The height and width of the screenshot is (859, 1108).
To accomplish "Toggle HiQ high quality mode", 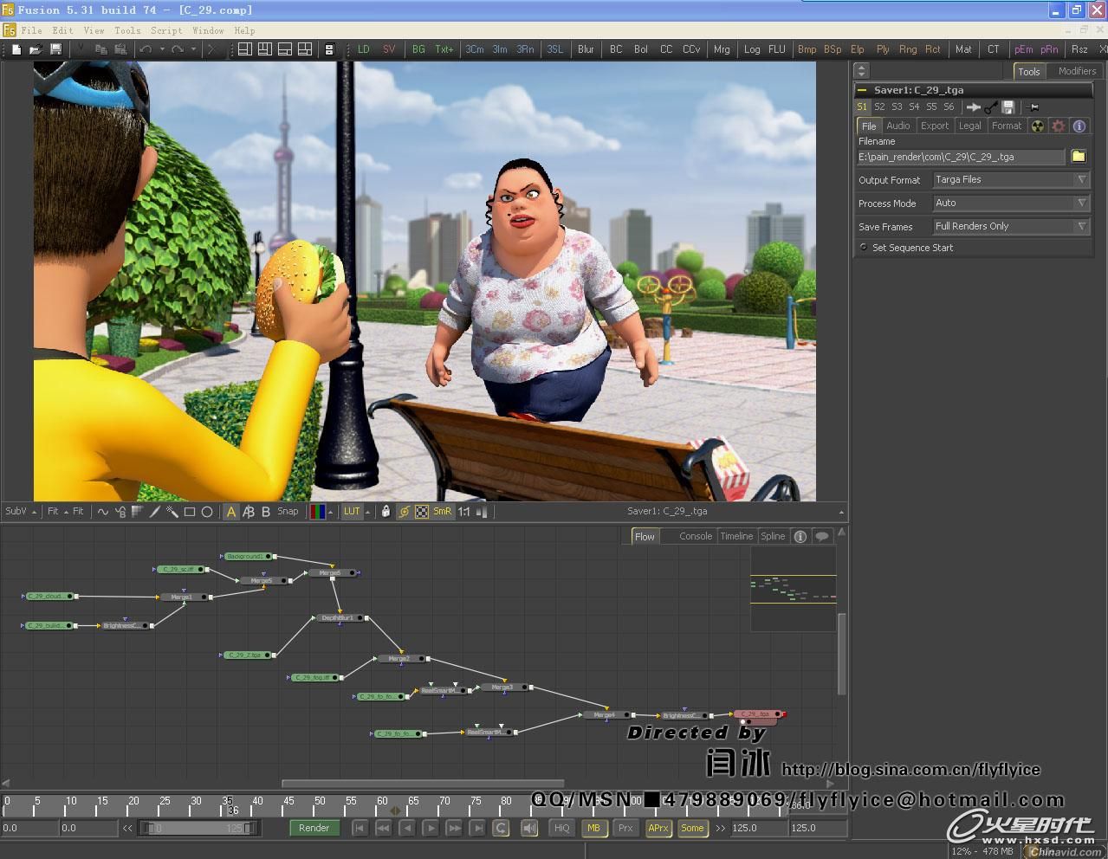I will coord(561,828).
